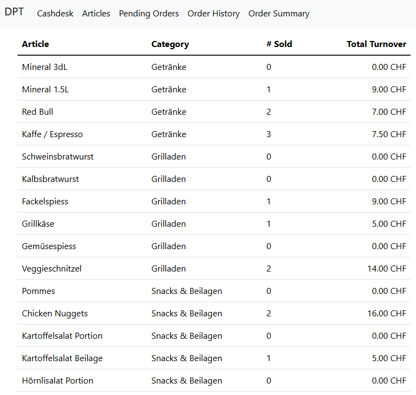
Task: Open the Cashdesk page
Action: (x=55, y=14)
